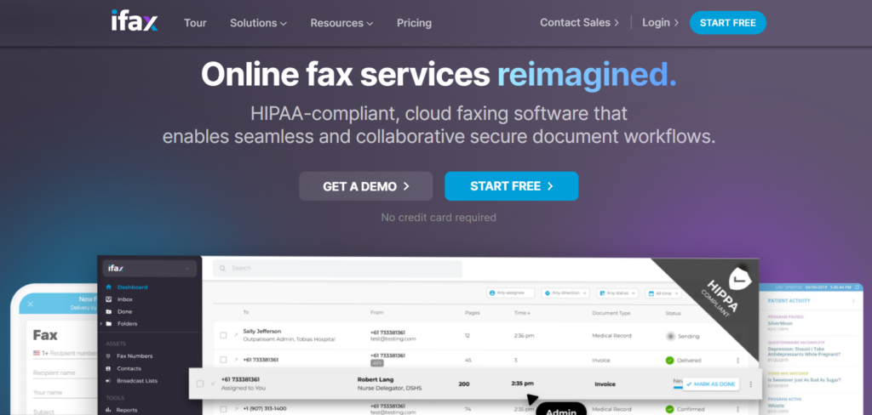Click the ifax logo in the header
Screen dimensions: 872x415
click(135, 22)
